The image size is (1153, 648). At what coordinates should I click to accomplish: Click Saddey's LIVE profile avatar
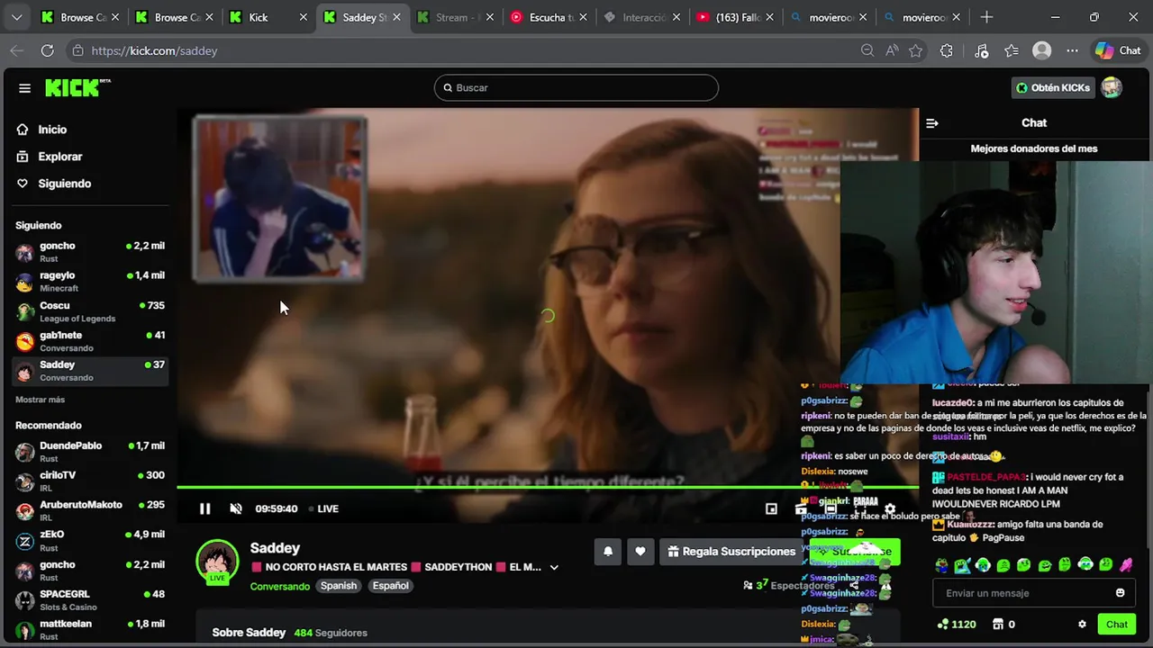pos(217,562)
